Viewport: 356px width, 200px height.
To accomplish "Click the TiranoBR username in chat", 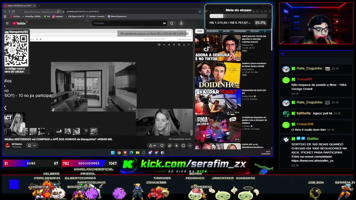I will (x=305, y=79).
